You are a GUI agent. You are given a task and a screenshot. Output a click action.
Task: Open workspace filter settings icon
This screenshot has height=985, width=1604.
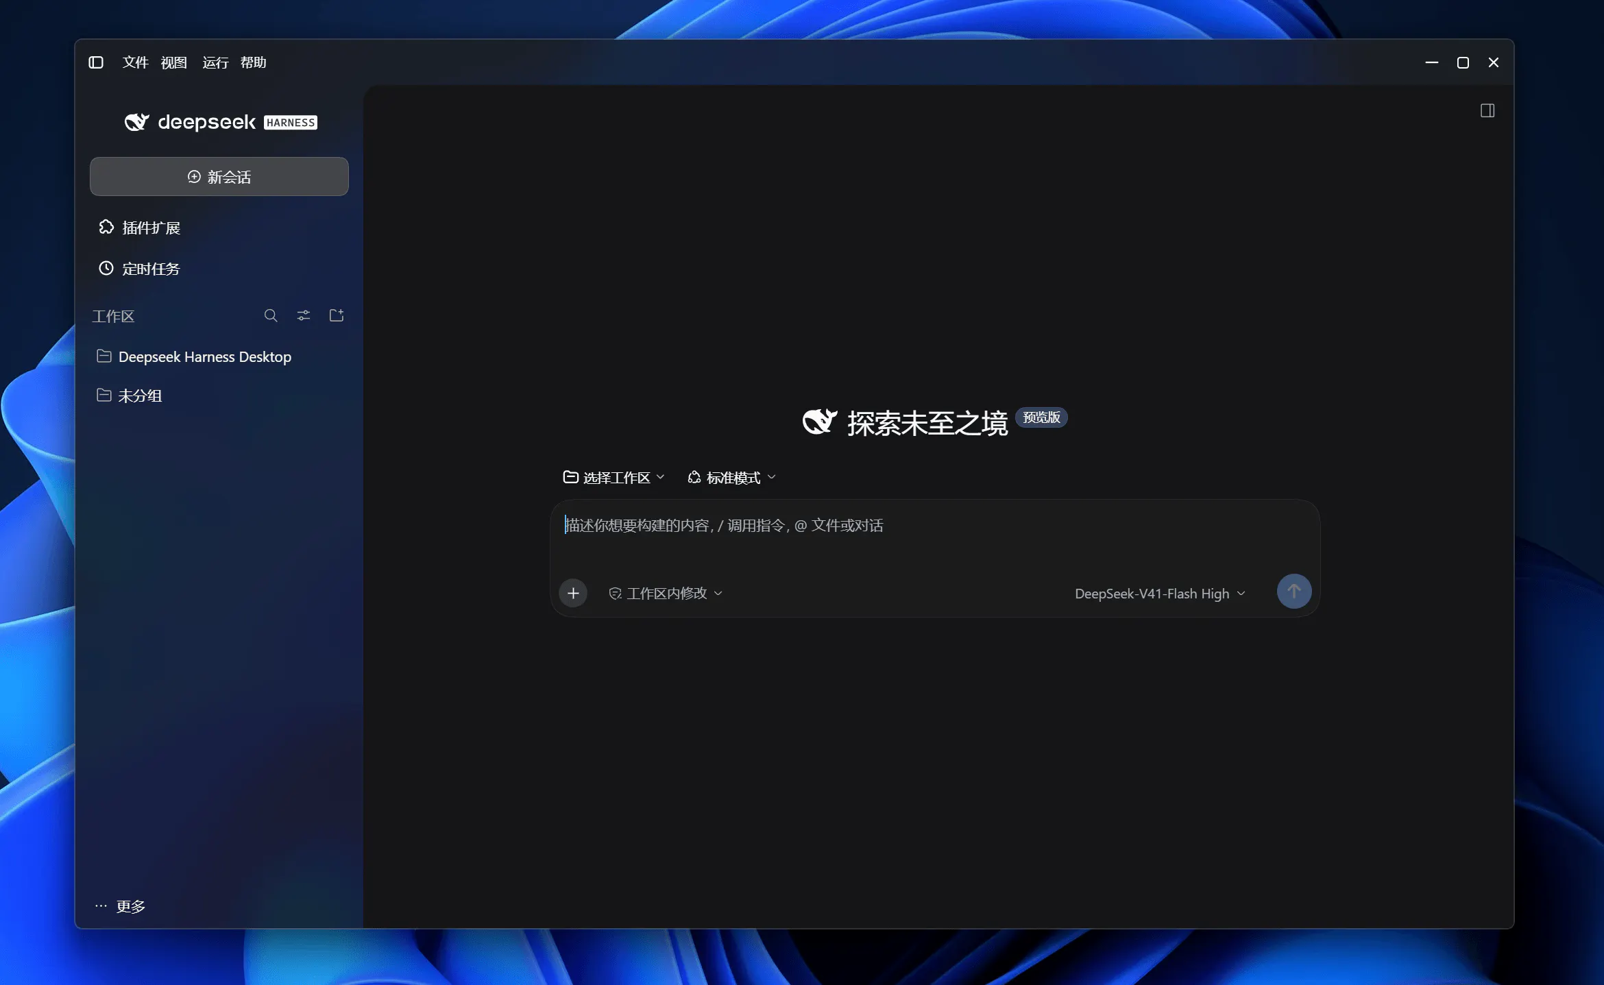[x=304, y=315]
